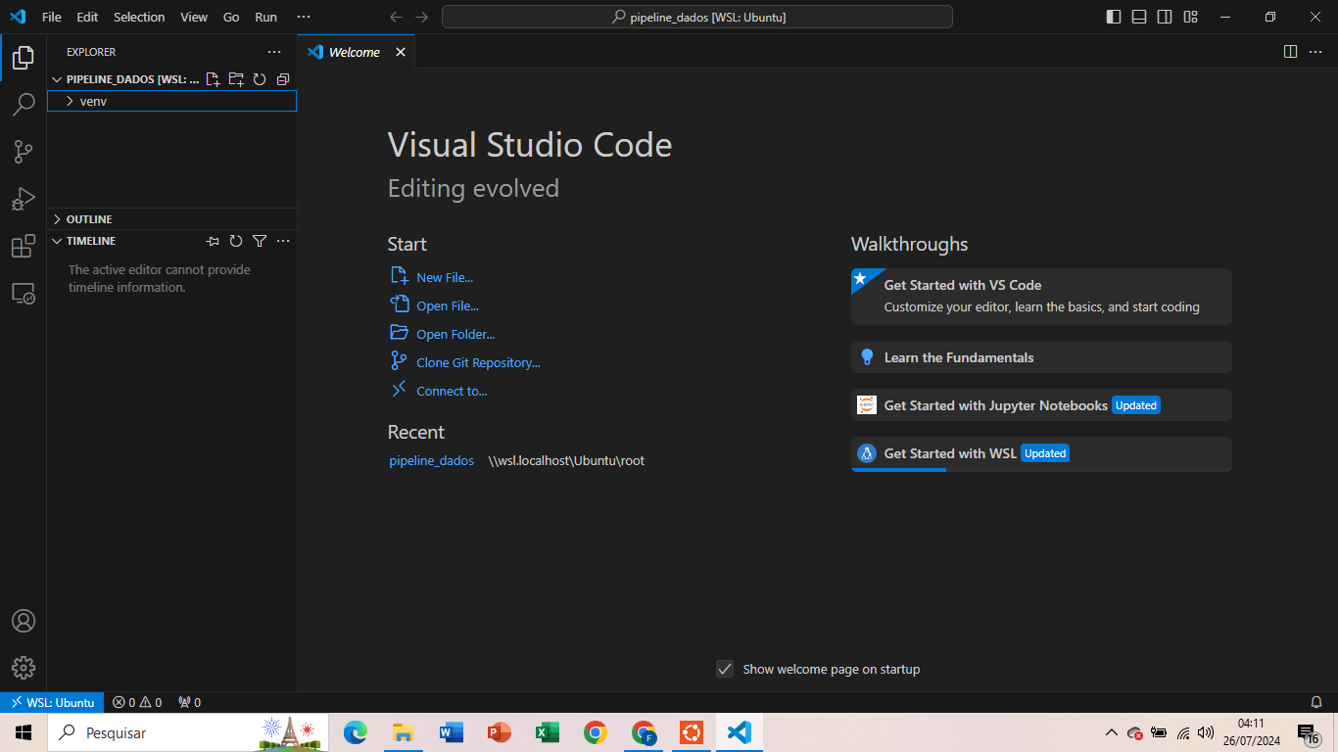The image size is (1338, 752).
Task: Open Learn the Fundamentals walkthrough
Action: click(x=1041, y=357)
